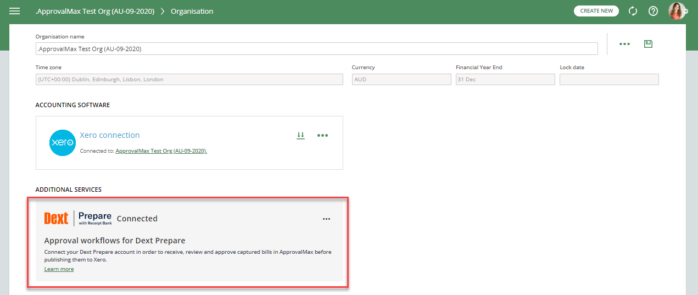Open the Time zone dropdown field
This screenshot has height=295, width=698.
tap(189, 79)
